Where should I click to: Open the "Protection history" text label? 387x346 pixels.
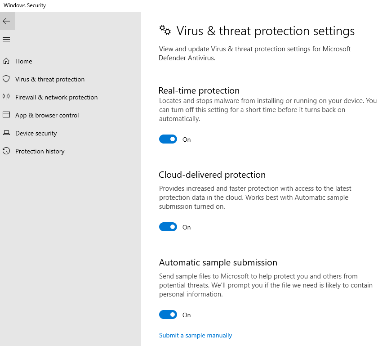tap(40, 151)
